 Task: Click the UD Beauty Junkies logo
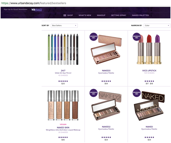[37, 10]
